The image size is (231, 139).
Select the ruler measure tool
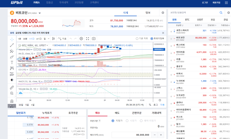point(12,87)
